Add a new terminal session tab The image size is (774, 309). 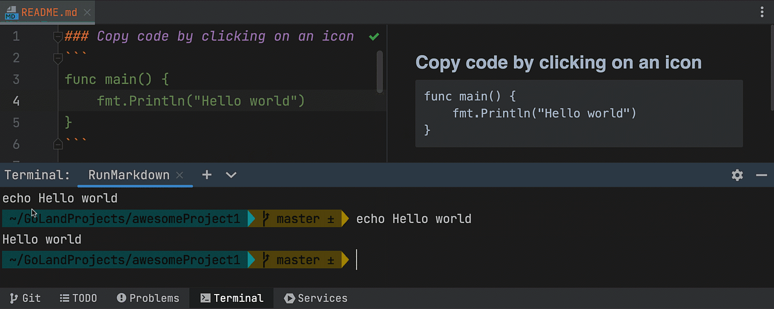[207, 175]
